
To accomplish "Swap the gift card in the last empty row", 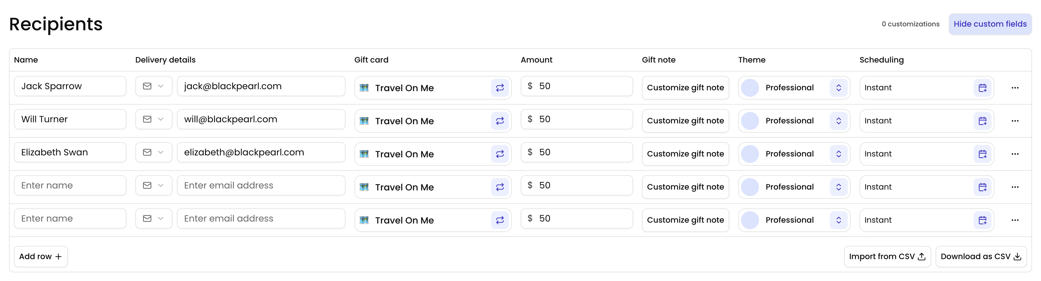I will (x=500, y=220).
